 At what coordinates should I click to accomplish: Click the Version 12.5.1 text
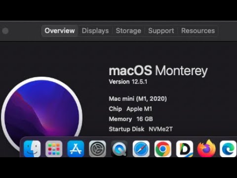click(128, 82)
